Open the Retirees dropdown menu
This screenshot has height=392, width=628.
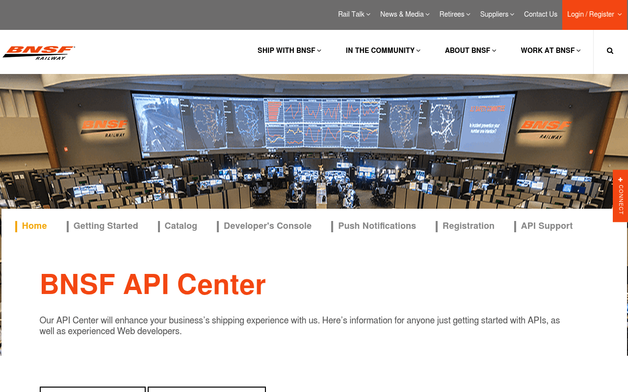click(455, 14)
